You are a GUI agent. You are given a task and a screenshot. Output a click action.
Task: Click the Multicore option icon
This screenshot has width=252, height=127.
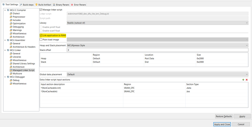(11, 73)
